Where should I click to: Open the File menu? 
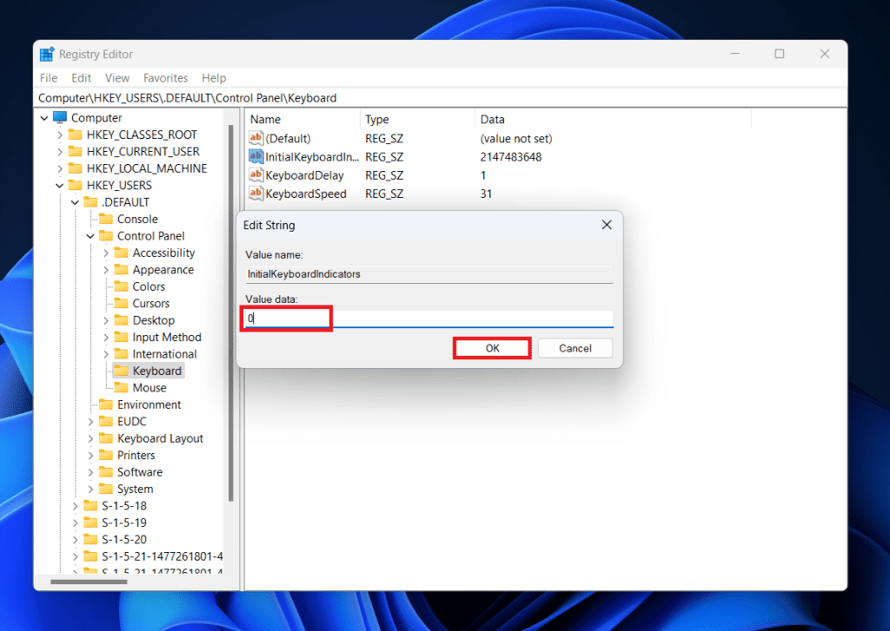[48, 77]
